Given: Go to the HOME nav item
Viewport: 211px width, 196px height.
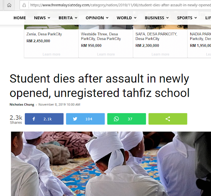Looking at the screenshot, I should [x=20, y=18].
